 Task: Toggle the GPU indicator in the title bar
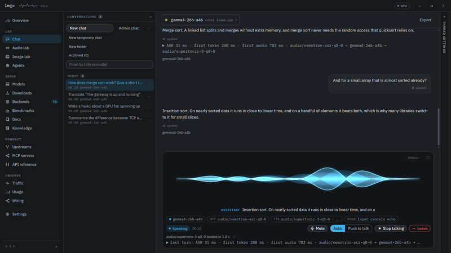pyautogui.click(x=402, y=6)
